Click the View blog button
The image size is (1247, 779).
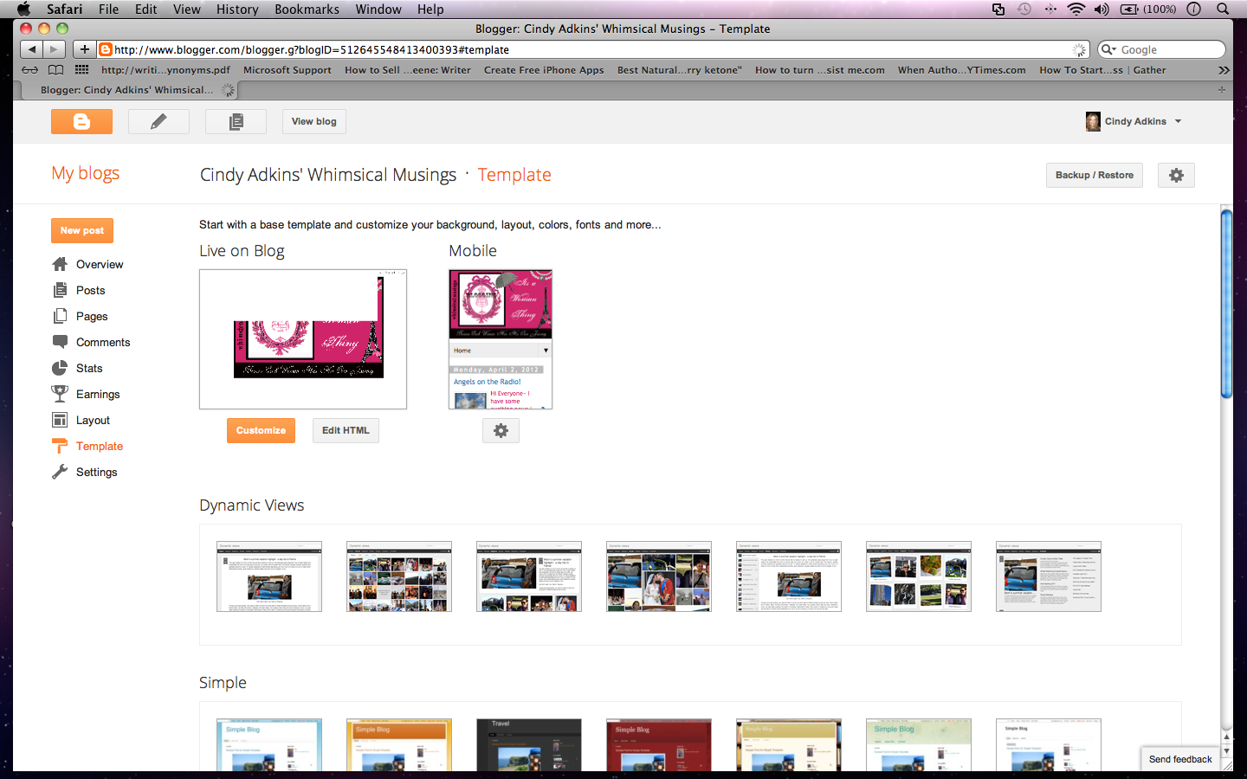[314, 122]
